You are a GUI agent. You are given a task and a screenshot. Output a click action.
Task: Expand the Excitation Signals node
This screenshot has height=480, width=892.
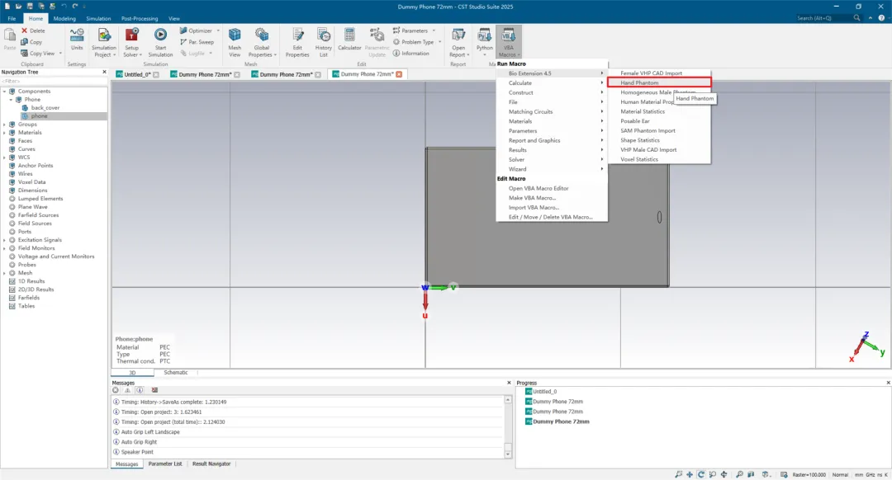click(x=5, y=240)
